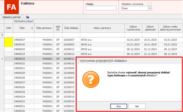Click KROS a.s. in row 24000034
Image resolution: width=183 pixels, height=112 pixels.
pyautogui.click(x=87, y=54)
